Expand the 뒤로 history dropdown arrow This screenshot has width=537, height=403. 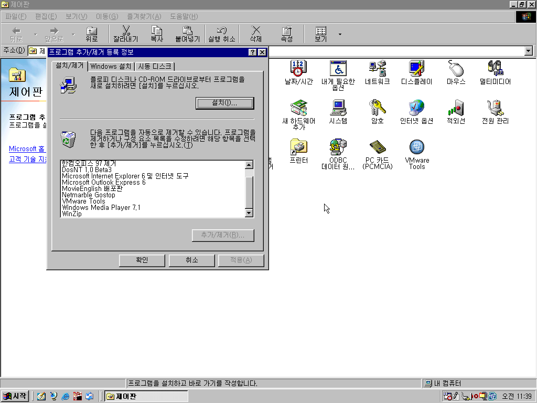(x=35, y=34)
